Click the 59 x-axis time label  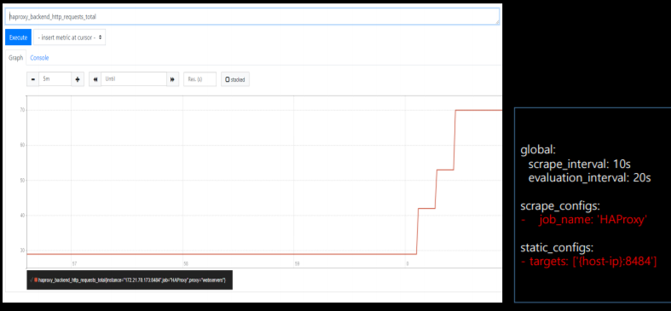point(297,263)
